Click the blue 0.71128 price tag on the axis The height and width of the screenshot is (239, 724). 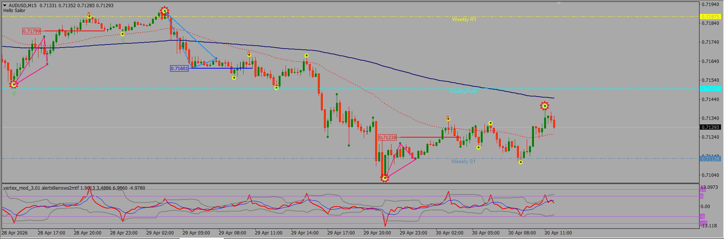[x=710, y=159]
